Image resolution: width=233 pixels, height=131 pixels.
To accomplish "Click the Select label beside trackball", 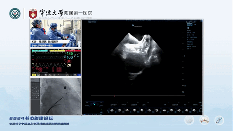I will [101, 106].
